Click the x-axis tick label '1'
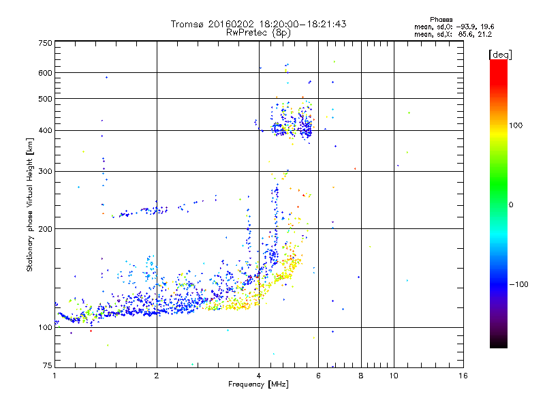This screenshot has width=545, height=409. coord(54,376)
